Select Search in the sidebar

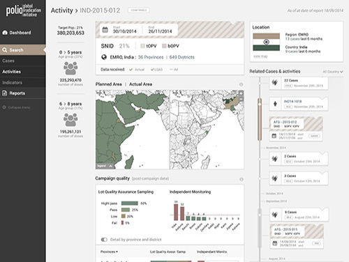click(23, 50)
